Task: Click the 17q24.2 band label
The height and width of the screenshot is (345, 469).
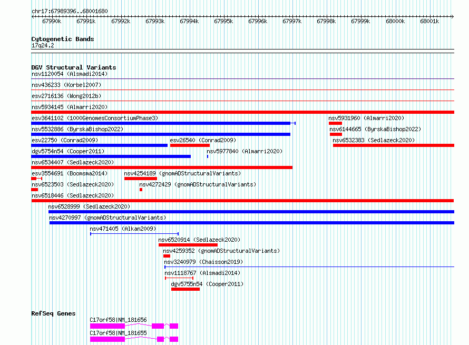Action: tap(43, 45)
